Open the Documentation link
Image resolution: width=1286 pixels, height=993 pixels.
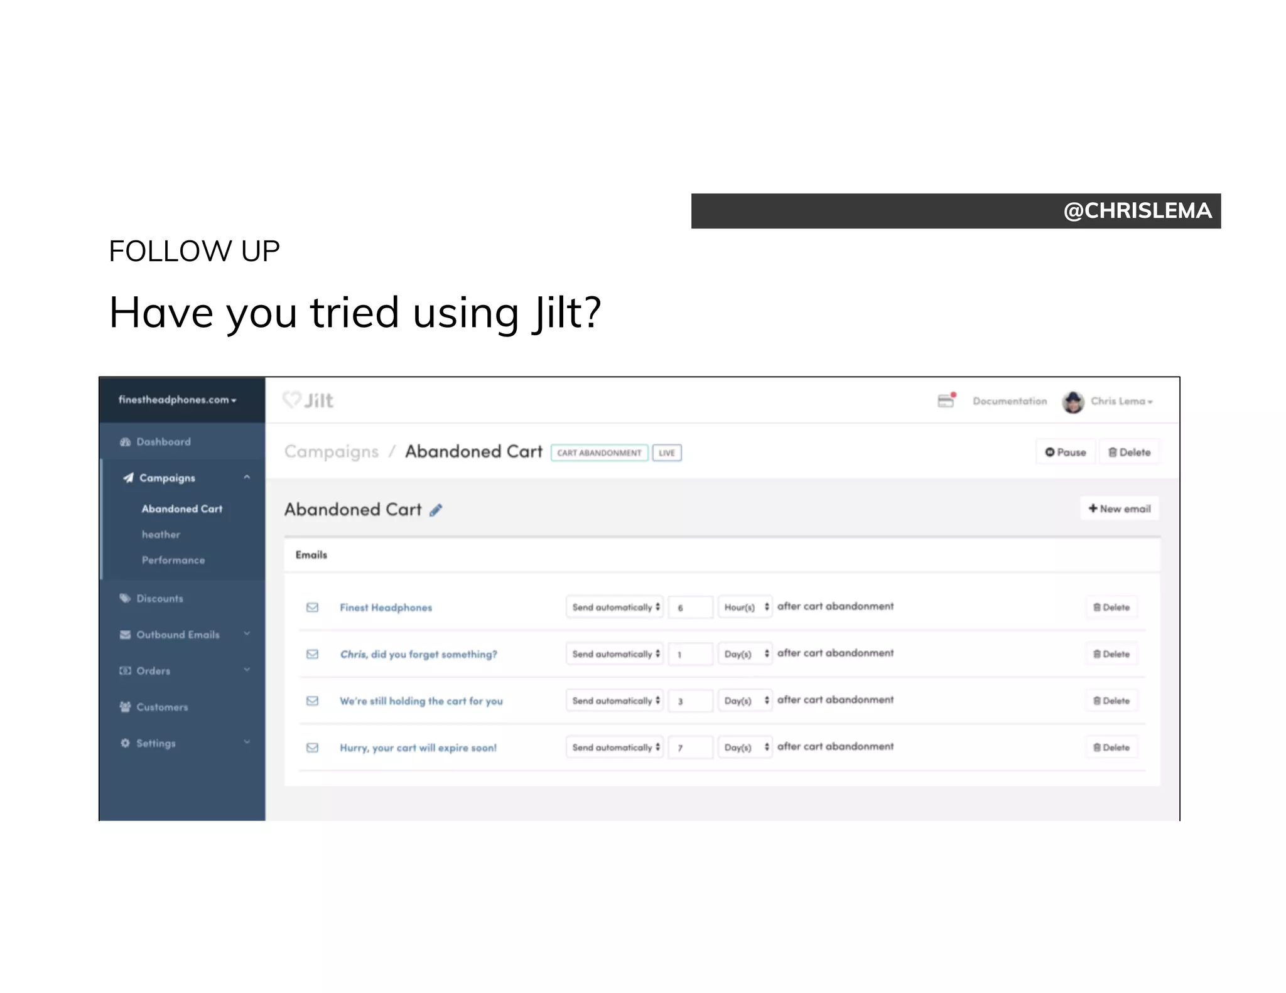click(x=1010, y=401)
